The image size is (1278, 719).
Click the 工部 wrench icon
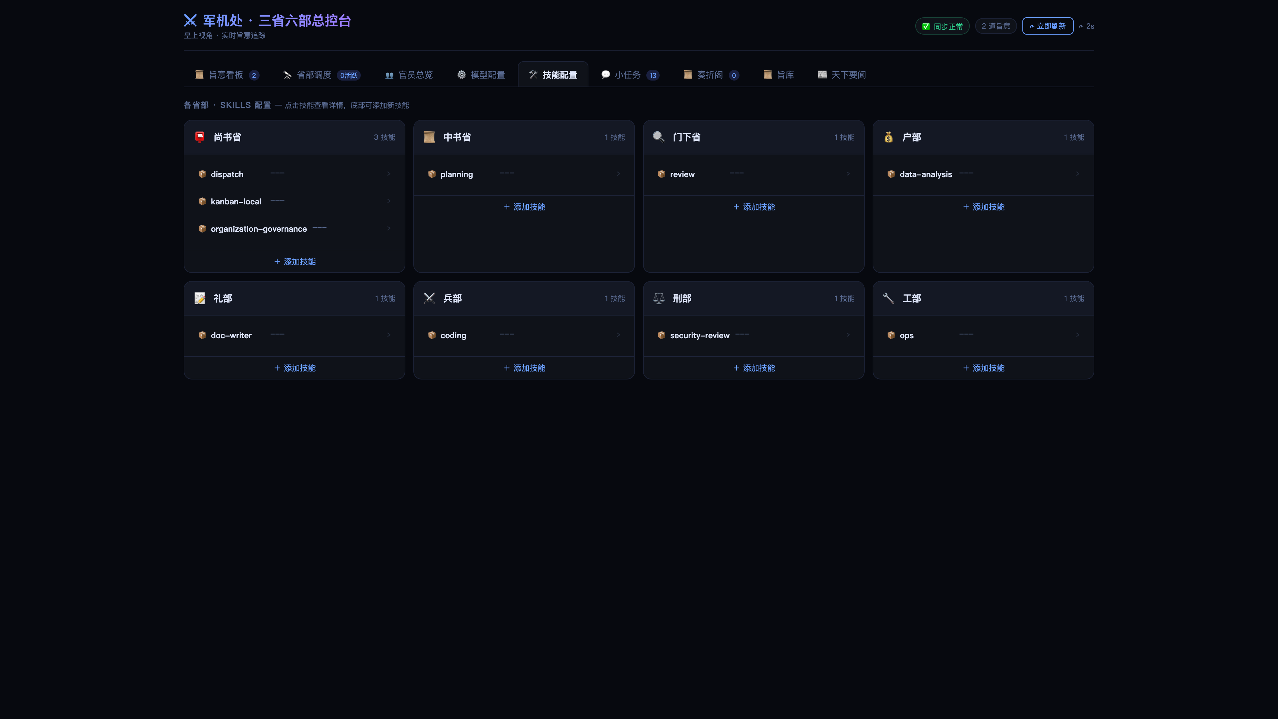[888, 298]
